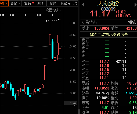
Task: Open 设置均线 moving average settings dropdown
Action: tap(53, 10)
